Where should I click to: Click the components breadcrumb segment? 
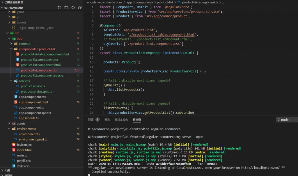tap(144, 2)
